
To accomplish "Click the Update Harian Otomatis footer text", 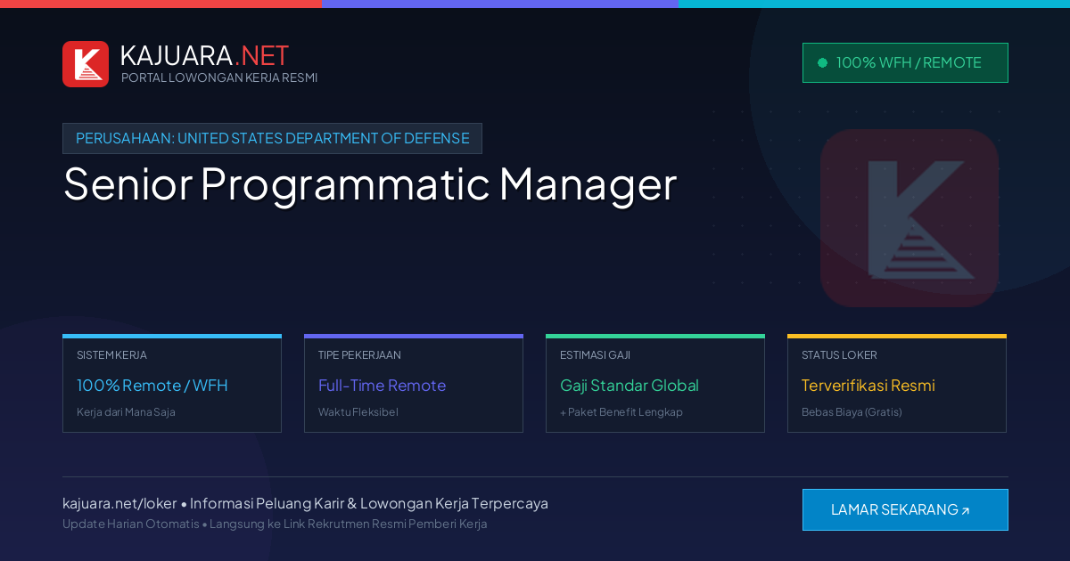I will [x=131, y=524].
